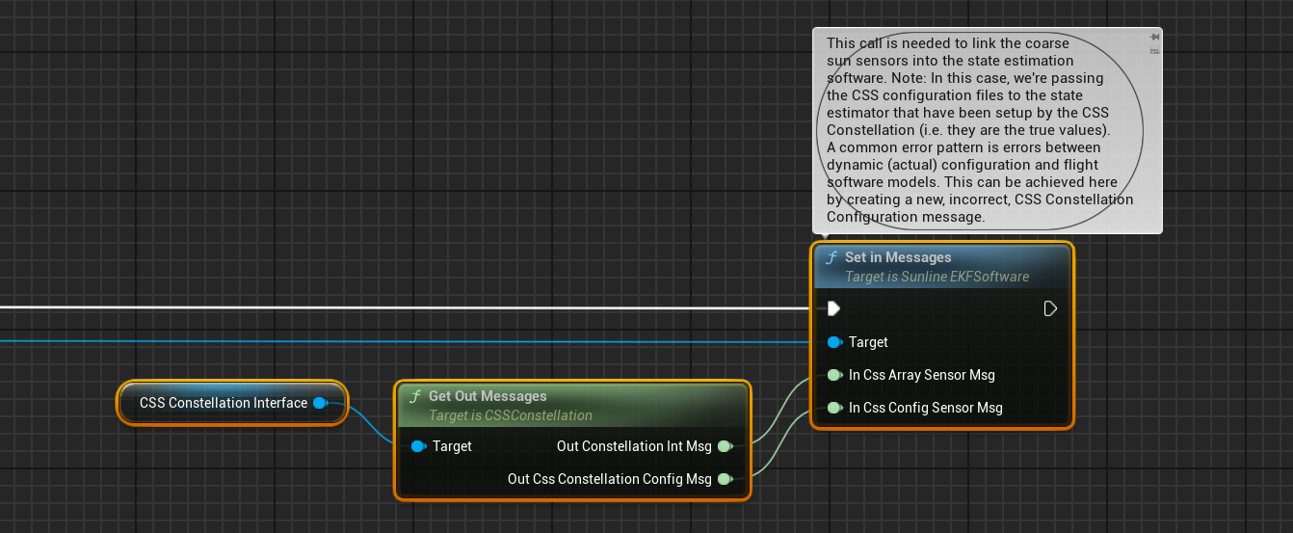Select the CSS Constellation Interface variable node
This screenshot has width=1293, height=533.
[223, 403]
